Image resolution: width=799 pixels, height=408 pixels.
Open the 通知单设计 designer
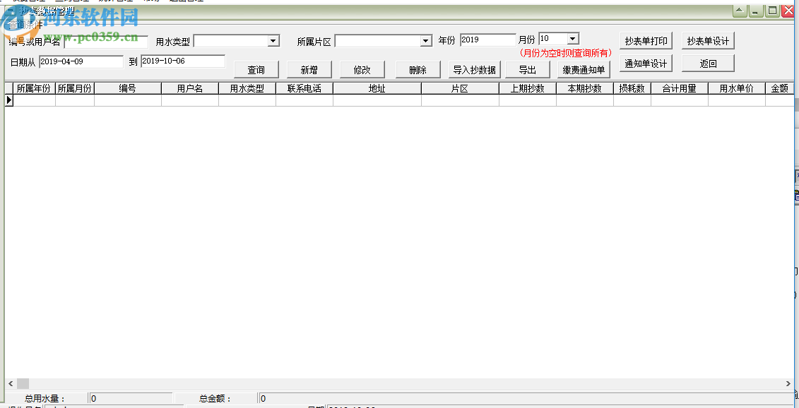coord(646,63)
